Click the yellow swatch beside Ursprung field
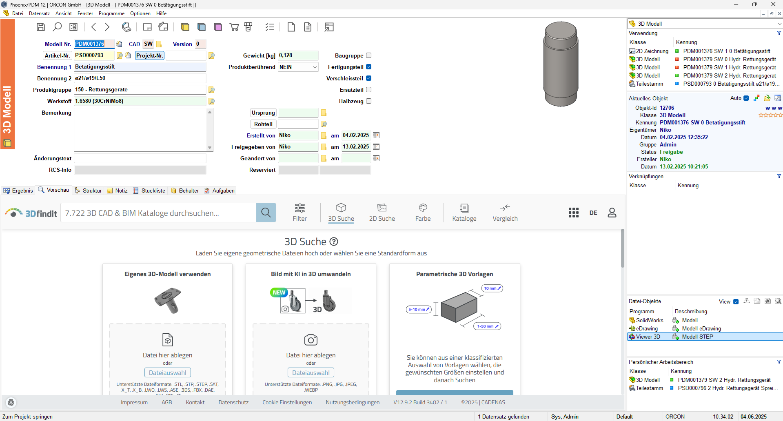This screenshot has width=783, height=421. point(324,113)
